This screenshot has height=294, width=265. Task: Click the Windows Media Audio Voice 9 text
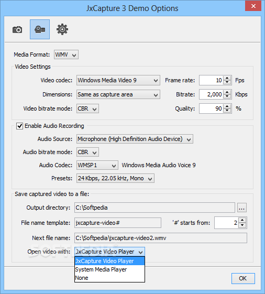point(159,165)
